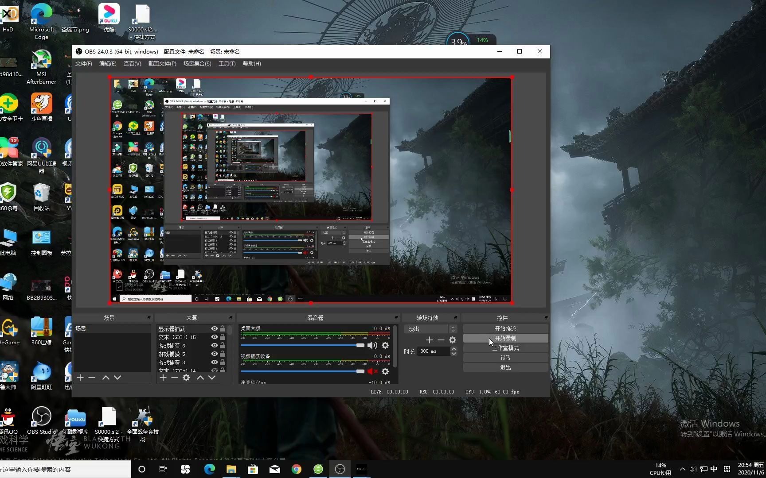Toggle lock on 文本 (GDI+) 15 source

tap(223, 337)
